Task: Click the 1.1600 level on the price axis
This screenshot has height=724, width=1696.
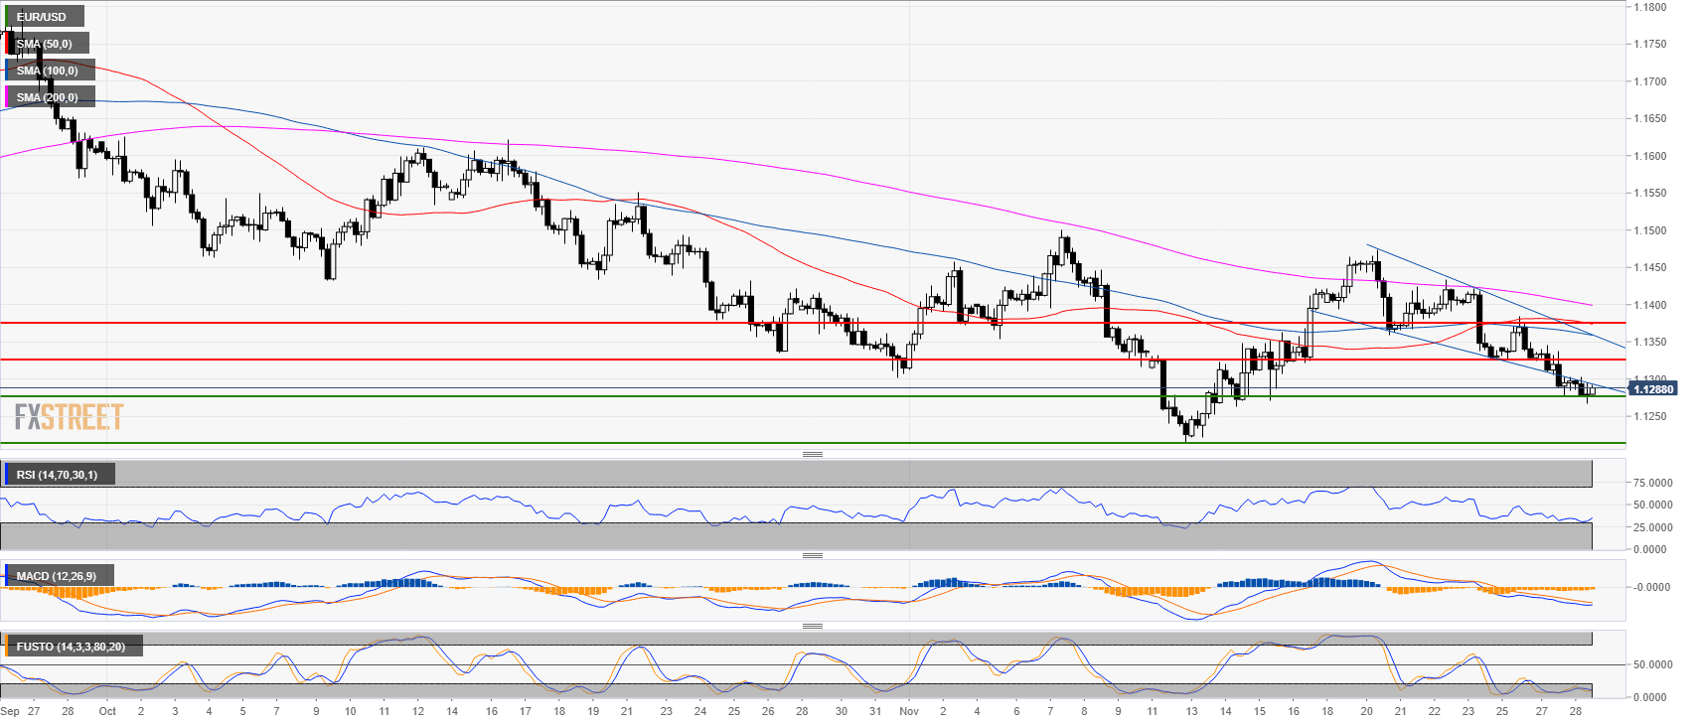Action: (1650, 156)
